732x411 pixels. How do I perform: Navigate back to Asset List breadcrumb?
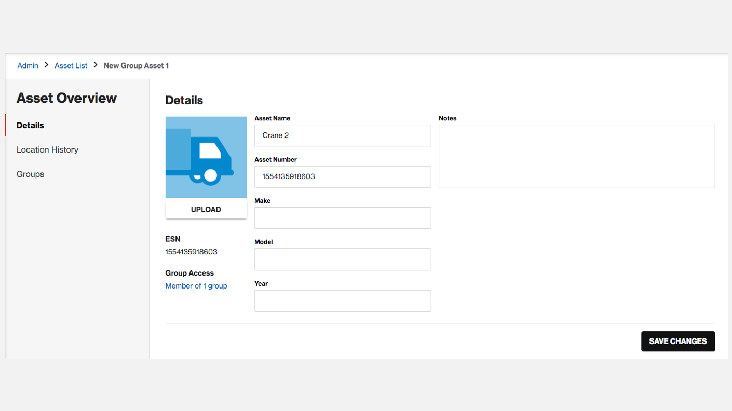[71, 65]
